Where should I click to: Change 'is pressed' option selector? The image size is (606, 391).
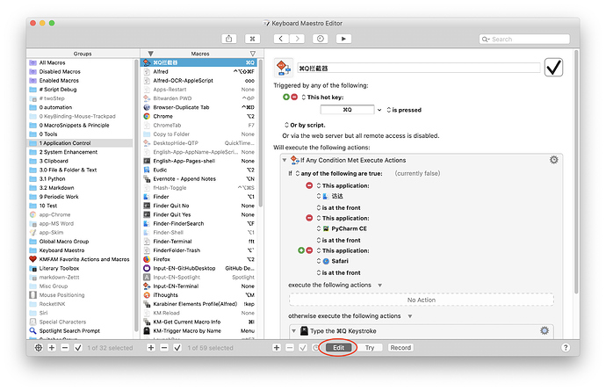pyautogui.click(x=389, y=110)
